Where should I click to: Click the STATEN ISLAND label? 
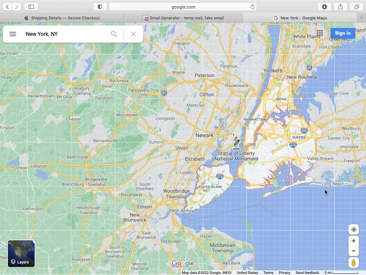tap(210, 187)
